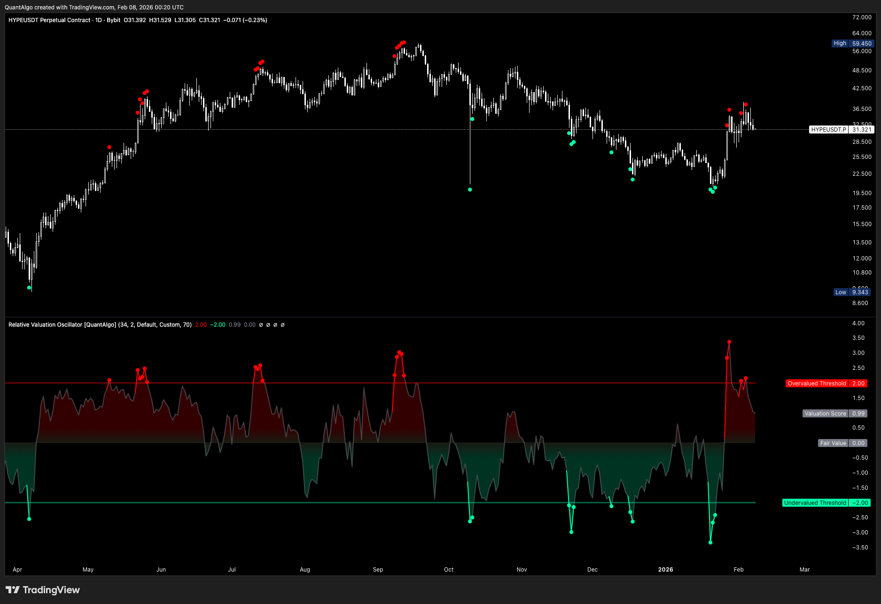Click the 8.600 price axis level
881x604 pixels.
(x=860, y=303)
